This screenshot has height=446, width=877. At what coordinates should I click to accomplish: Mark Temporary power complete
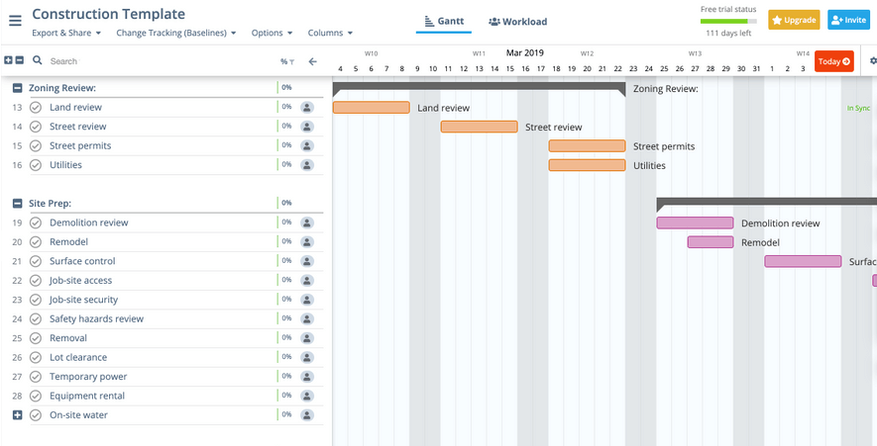36,377
